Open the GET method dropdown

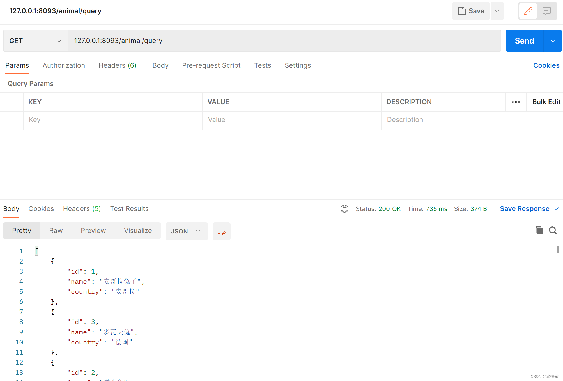coord(35,41)
